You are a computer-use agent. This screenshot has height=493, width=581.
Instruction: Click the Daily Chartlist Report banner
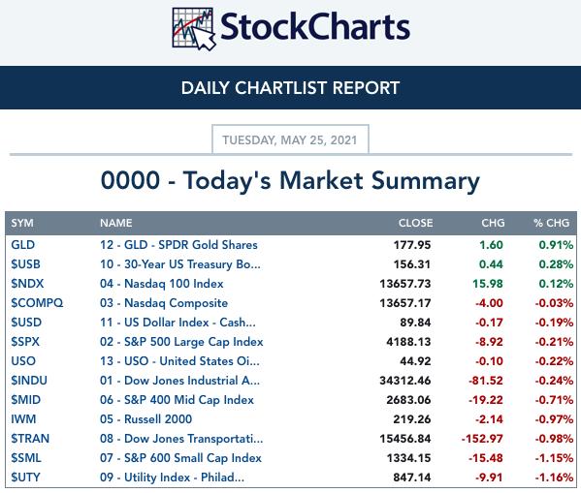291,88
